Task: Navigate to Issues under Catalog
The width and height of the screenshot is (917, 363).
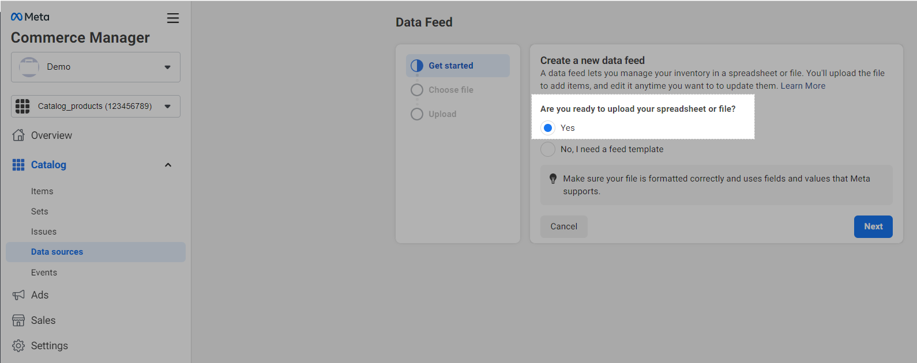Action: [x=44, y=232]
